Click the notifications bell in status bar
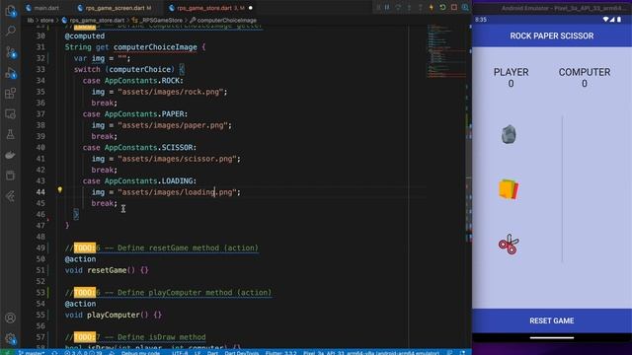Viewport: 632px width, 355px height. [462, 353]
